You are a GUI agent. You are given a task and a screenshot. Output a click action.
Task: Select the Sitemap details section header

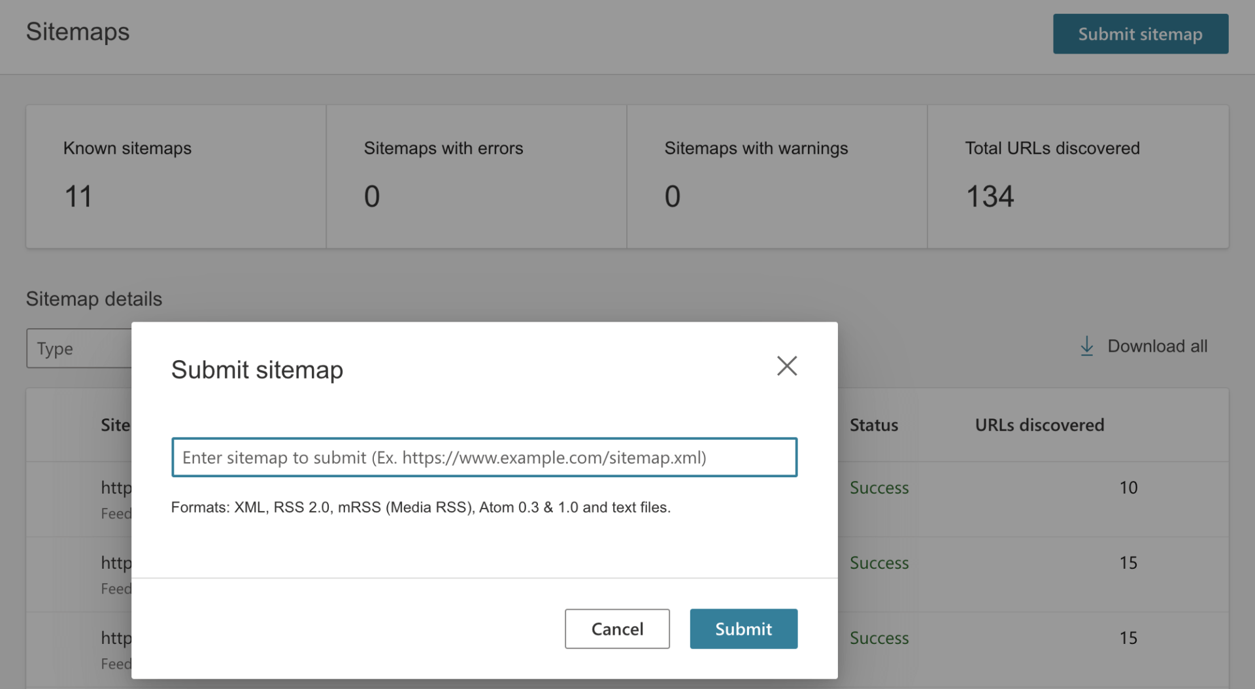click(x=93, y=299)
